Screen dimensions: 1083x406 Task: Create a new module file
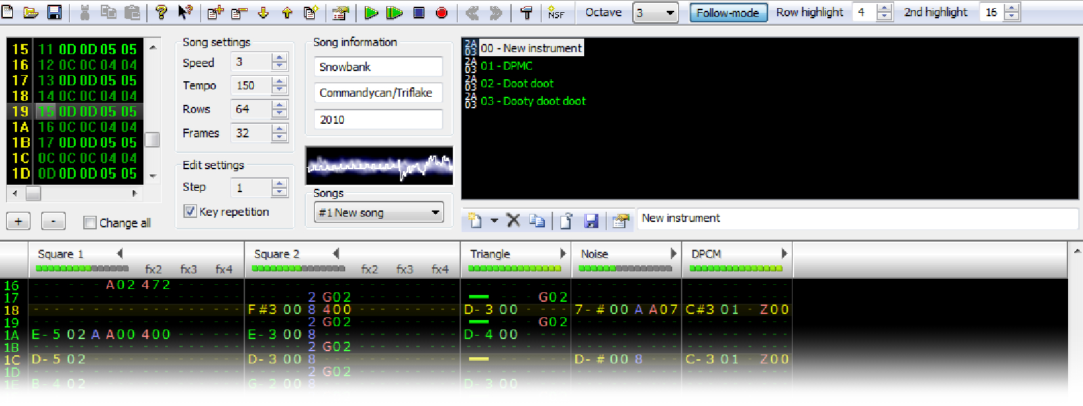(8, 12)
